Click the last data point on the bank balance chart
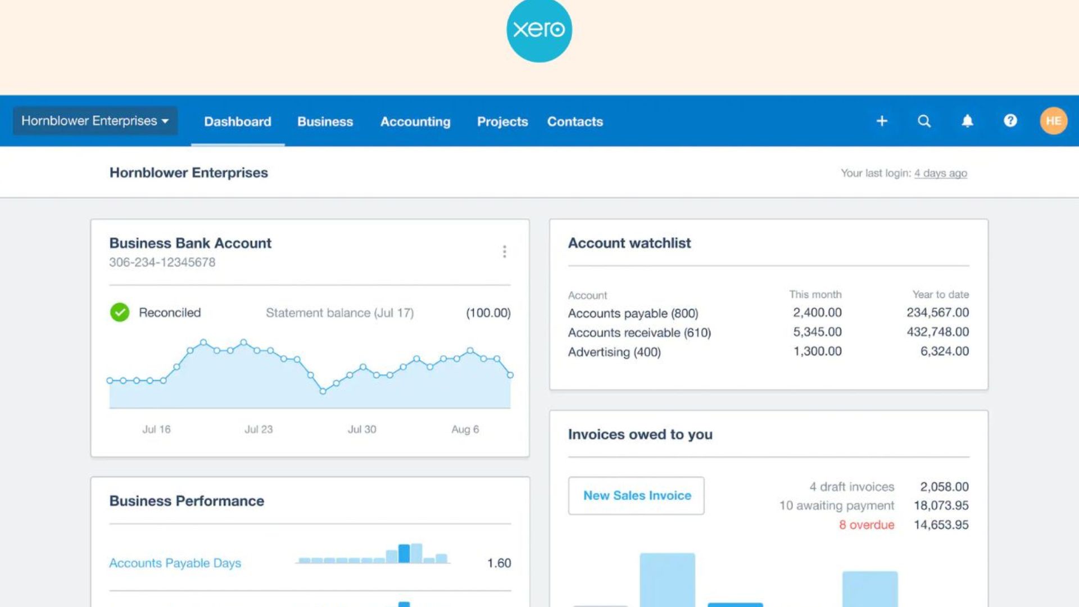The image size is (1079, 607). click(510, 375)
